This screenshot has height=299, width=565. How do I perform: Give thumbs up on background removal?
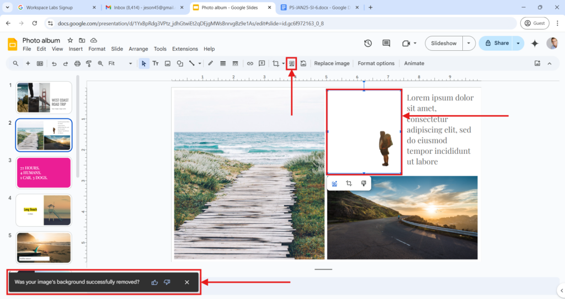(154, 282)
